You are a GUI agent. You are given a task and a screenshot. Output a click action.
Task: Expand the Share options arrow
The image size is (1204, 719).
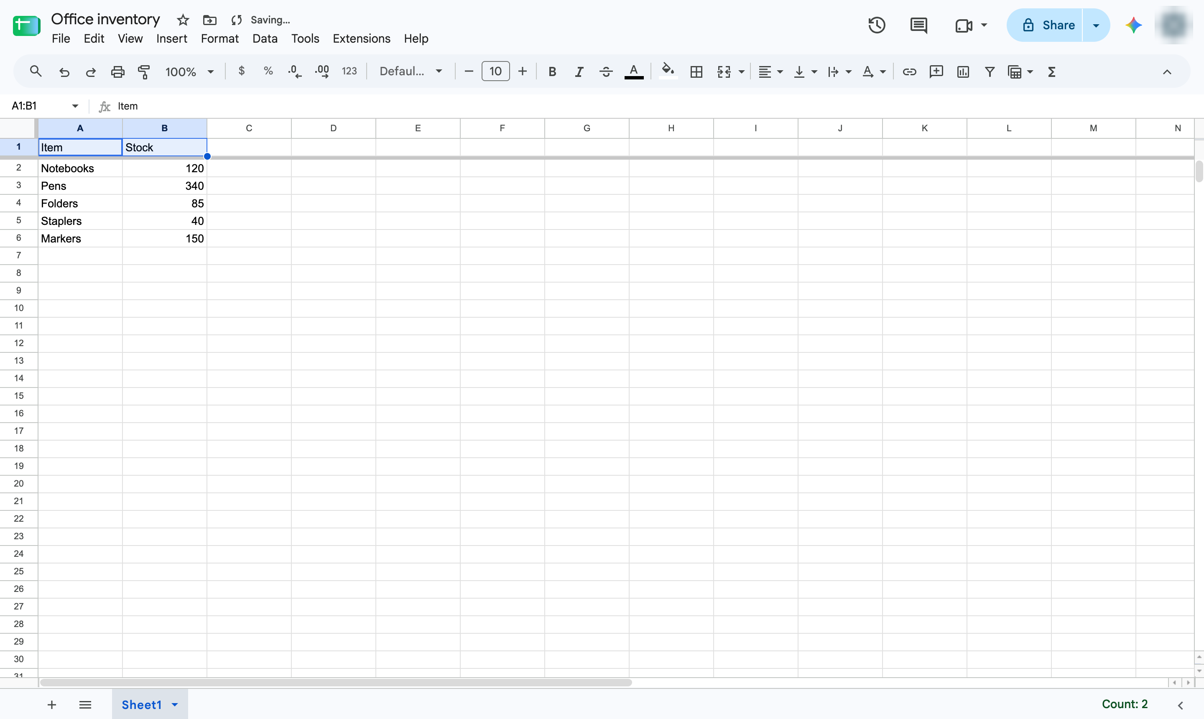pyautogui.click(x=1096, y=25)
